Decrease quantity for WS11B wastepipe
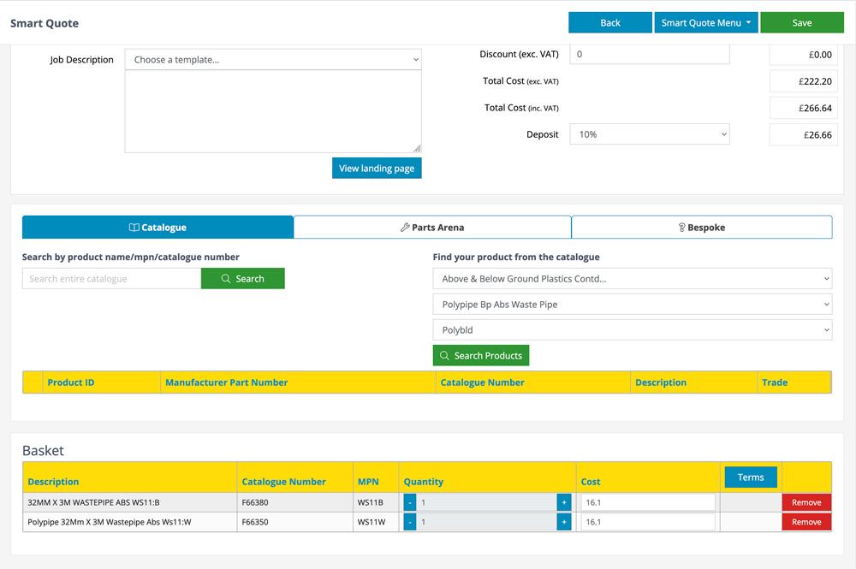Viewport: 856px width, 569px height. [410, 503]
